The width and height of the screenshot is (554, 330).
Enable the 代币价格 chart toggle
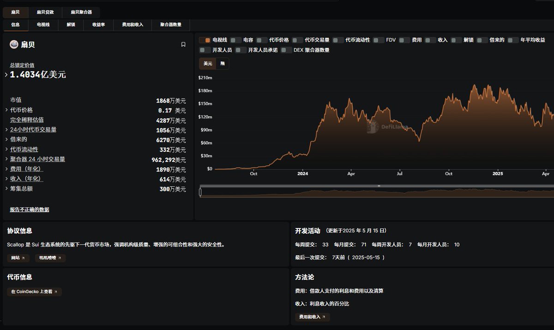(x=262, y=40)
